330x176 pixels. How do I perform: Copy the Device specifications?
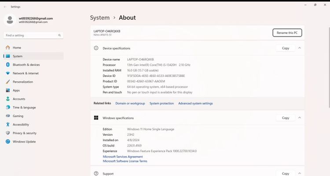[x=286, y=48]
